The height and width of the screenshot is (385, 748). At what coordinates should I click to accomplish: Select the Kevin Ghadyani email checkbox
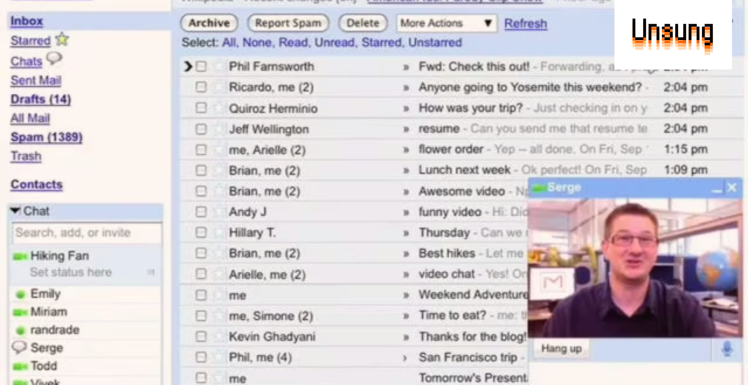coord(201,336)
